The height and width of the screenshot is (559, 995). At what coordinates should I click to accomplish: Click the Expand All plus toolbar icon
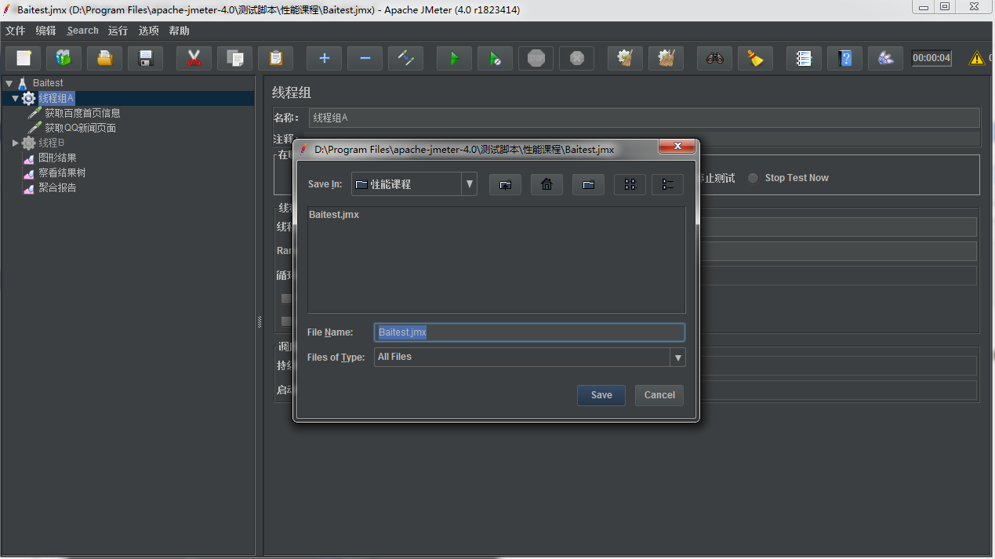click(324, 58)
